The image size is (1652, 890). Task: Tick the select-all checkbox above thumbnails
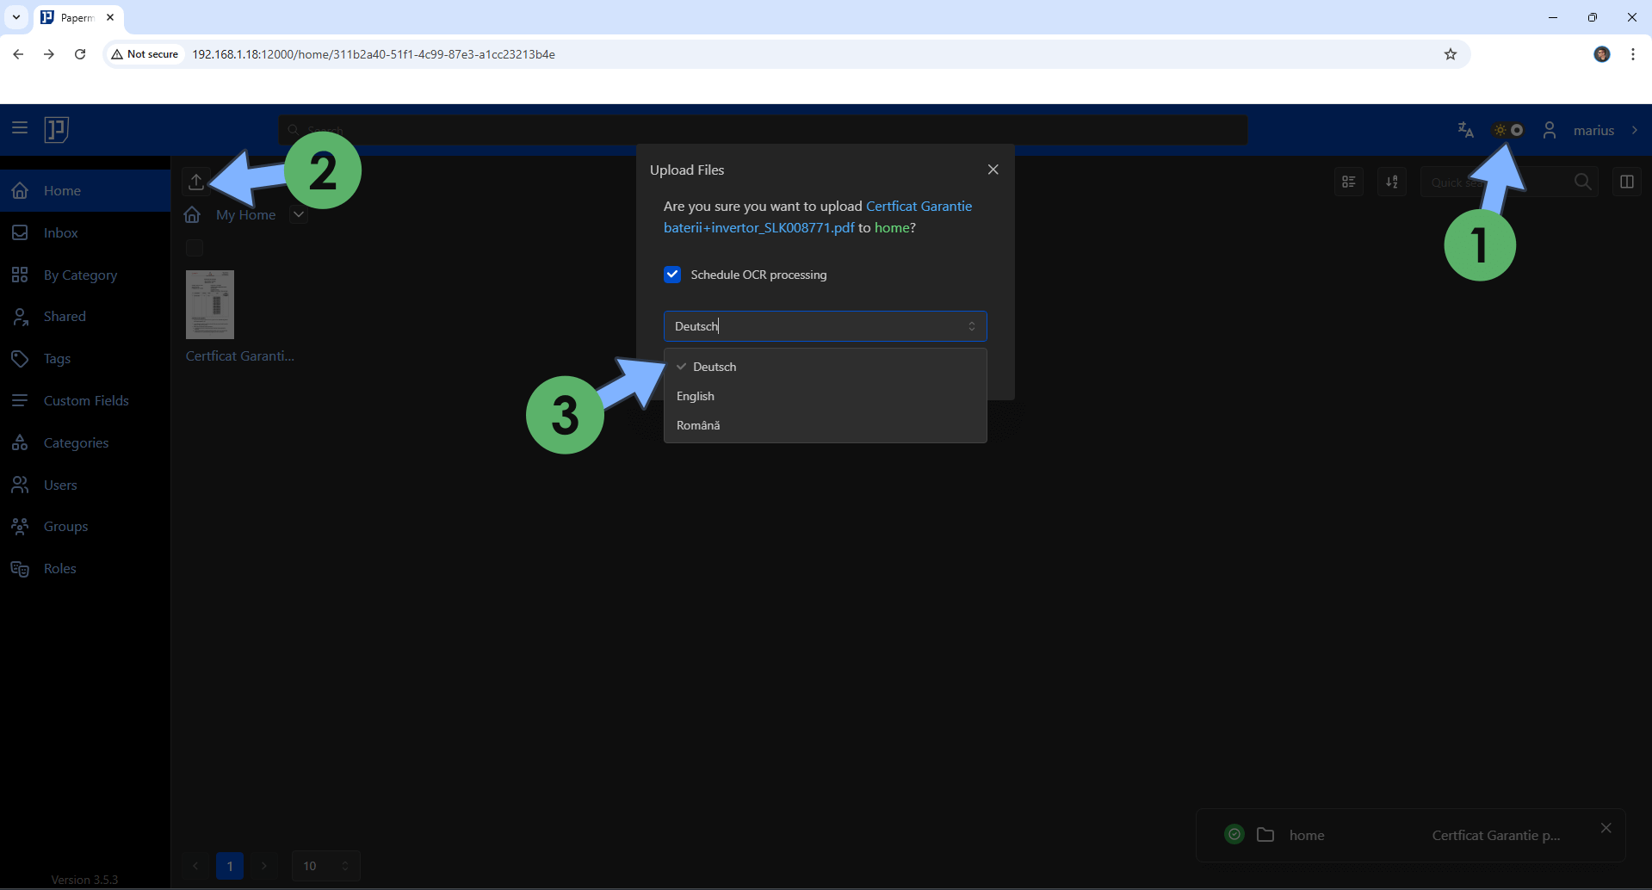(x=195, y=248)
